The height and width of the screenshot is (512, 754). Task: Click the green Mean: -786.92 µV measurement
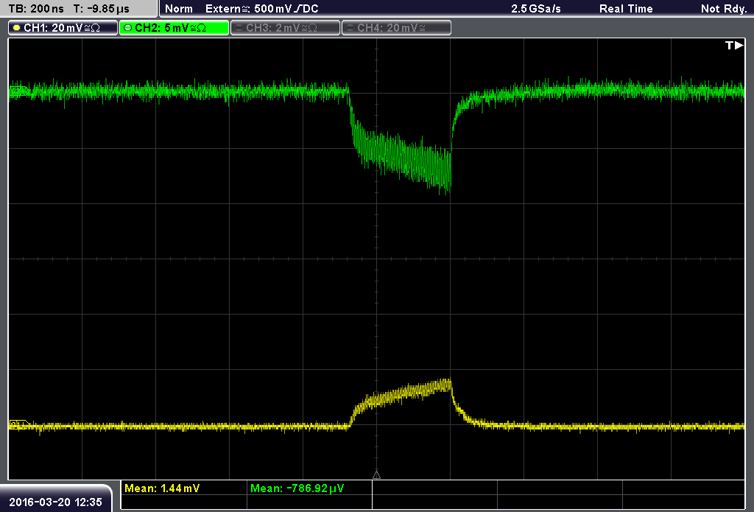297,488
